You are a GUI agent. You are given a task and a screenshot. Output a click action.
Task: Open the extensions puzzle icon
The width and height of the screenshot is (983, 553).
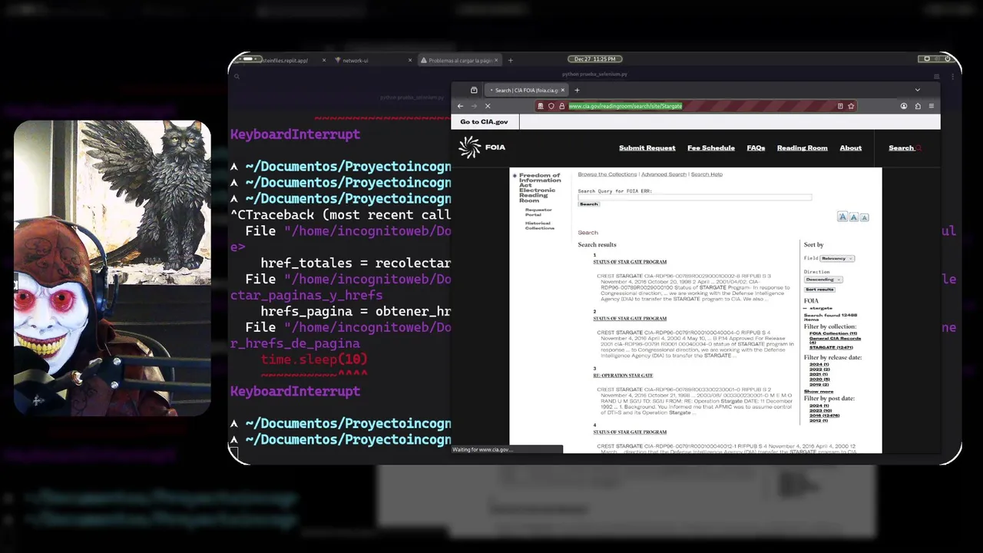pos(918,106)
